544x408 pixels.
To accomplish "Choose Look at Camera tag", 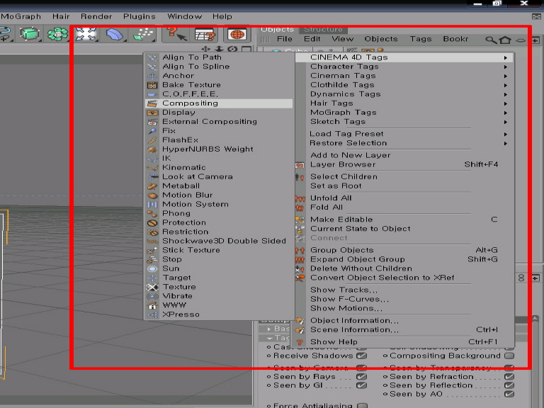I will coord(219,176).
